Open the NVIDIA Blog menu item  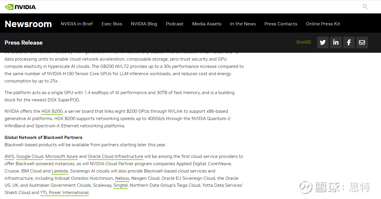(144, 24)
